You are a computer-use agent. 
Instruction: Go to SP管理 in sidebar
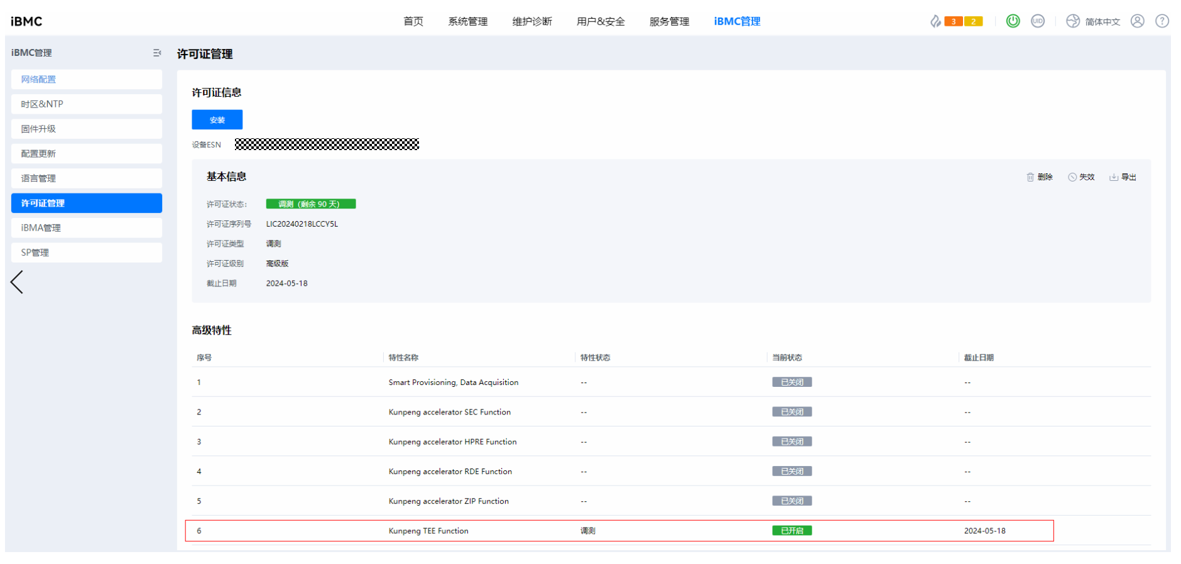[87, 252]
